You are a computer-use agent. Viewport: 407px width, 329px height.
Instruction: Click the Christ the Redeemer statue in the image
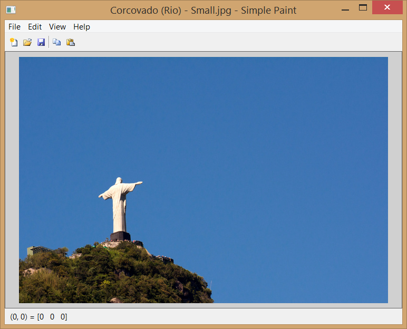point(120,205)
